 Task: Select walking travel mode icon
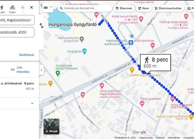(x=2, y=8)
